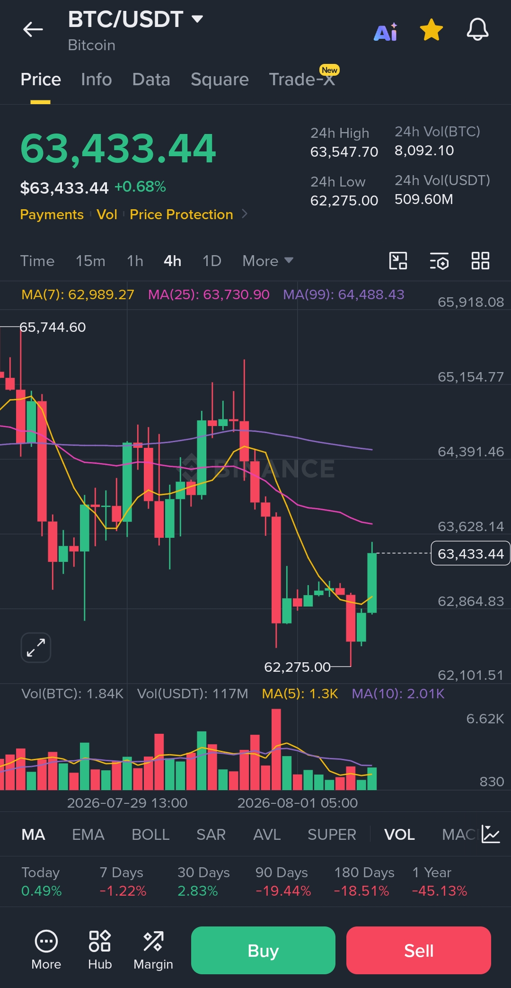Open the chart grid layout icon

tap(480, 261)
